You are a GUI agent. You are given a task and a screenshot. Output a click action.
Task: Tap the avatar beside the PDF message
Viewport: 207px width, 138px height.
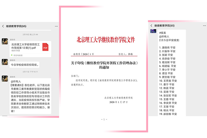[x=5, y=41]
